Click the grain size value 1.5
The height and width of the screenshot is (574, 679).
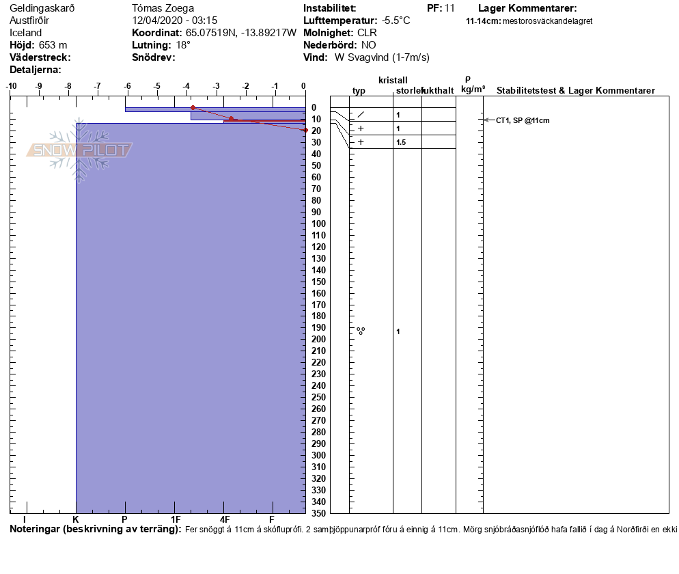tap(401, 142)
